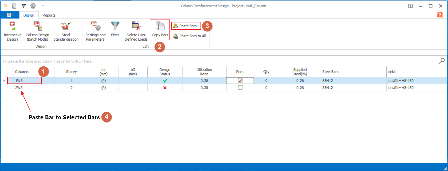448x171 pixels.
Task: Expand row indicator arrow for 1W3
Action: tap(4, 81)
